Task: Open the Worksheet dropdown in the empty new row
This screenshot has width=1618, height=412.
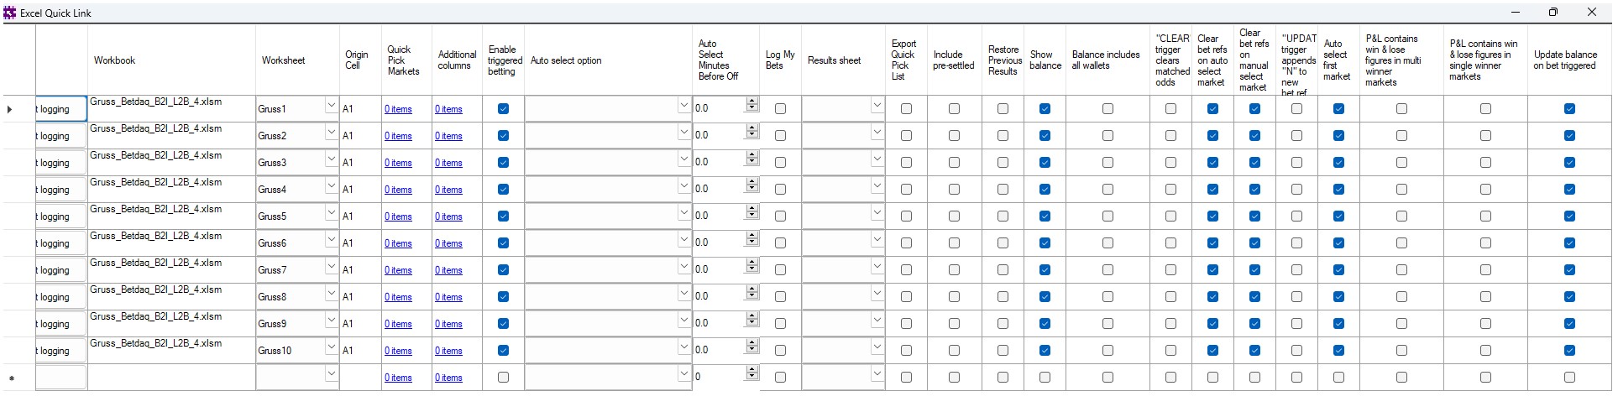Action: pos(331,376)
